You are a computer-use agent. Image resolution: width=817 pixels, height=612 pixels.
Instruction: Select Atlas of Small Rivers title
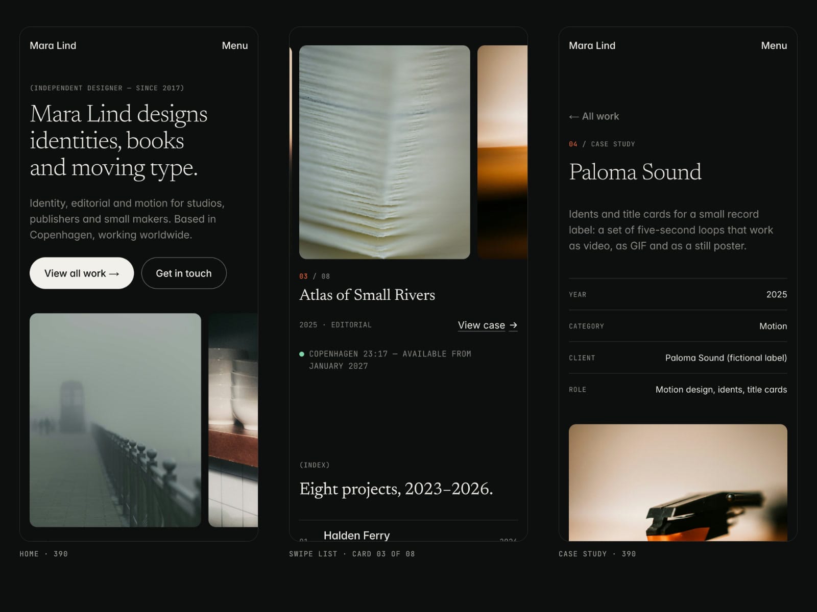tap(367, 295)
